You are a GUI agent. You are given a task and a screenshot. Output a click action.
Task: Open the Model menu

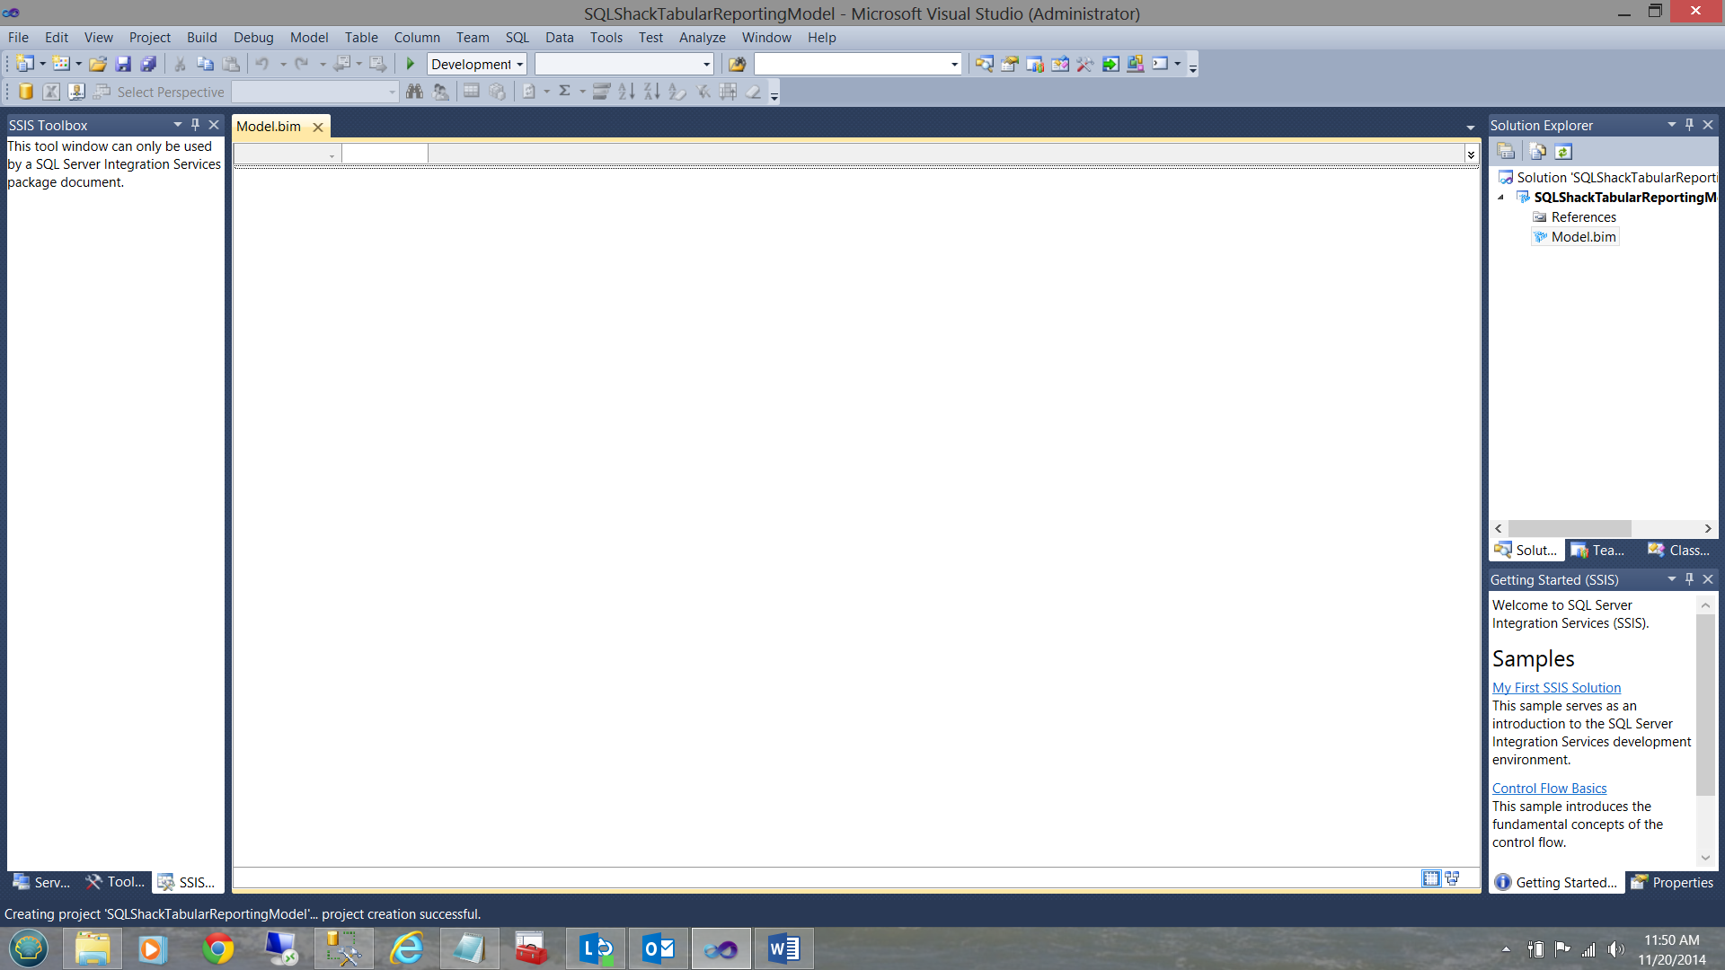308,38
